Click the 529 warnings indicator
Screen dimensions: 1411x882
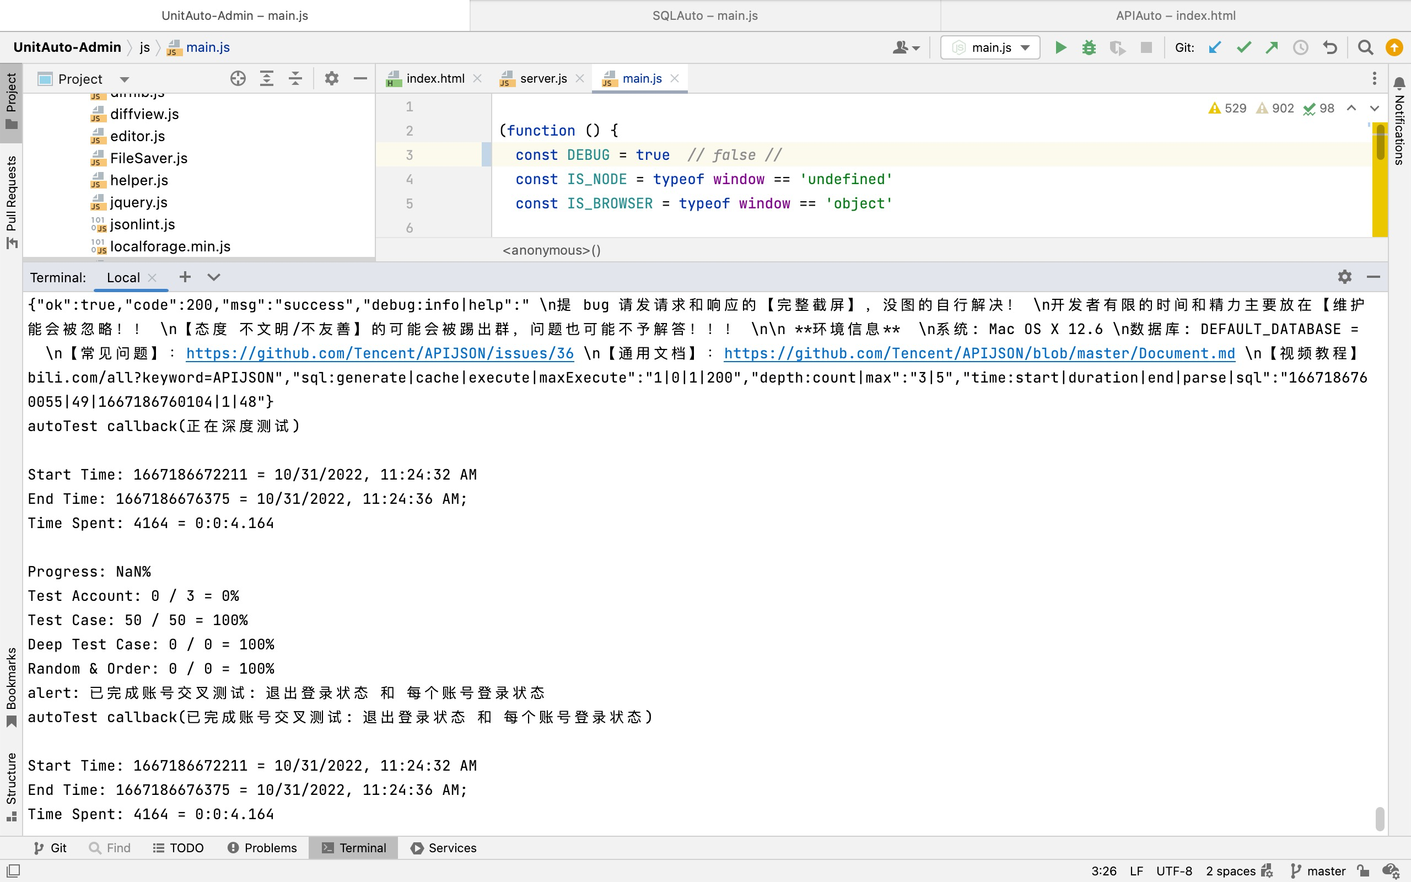1227,108
